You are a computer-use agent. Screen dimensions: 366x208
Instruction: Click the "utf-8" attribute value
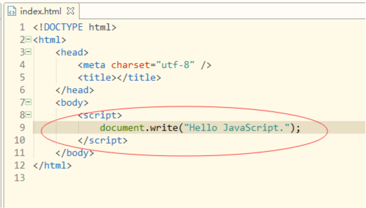point(175,65)
